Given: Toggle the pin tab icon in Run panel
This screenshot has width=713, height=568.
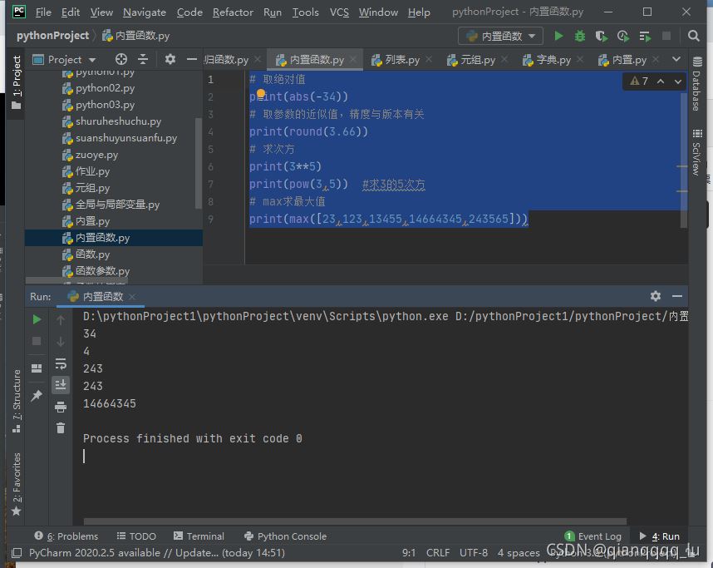Looking at the screenshot, I should [37, 396].
